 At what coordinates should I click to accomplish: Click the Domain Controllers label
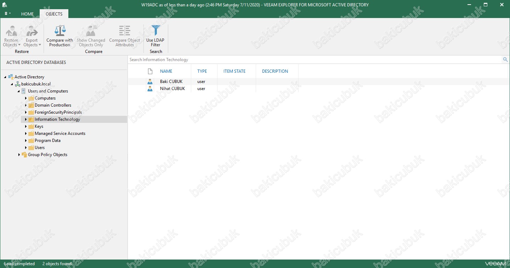tap(53, 105)
